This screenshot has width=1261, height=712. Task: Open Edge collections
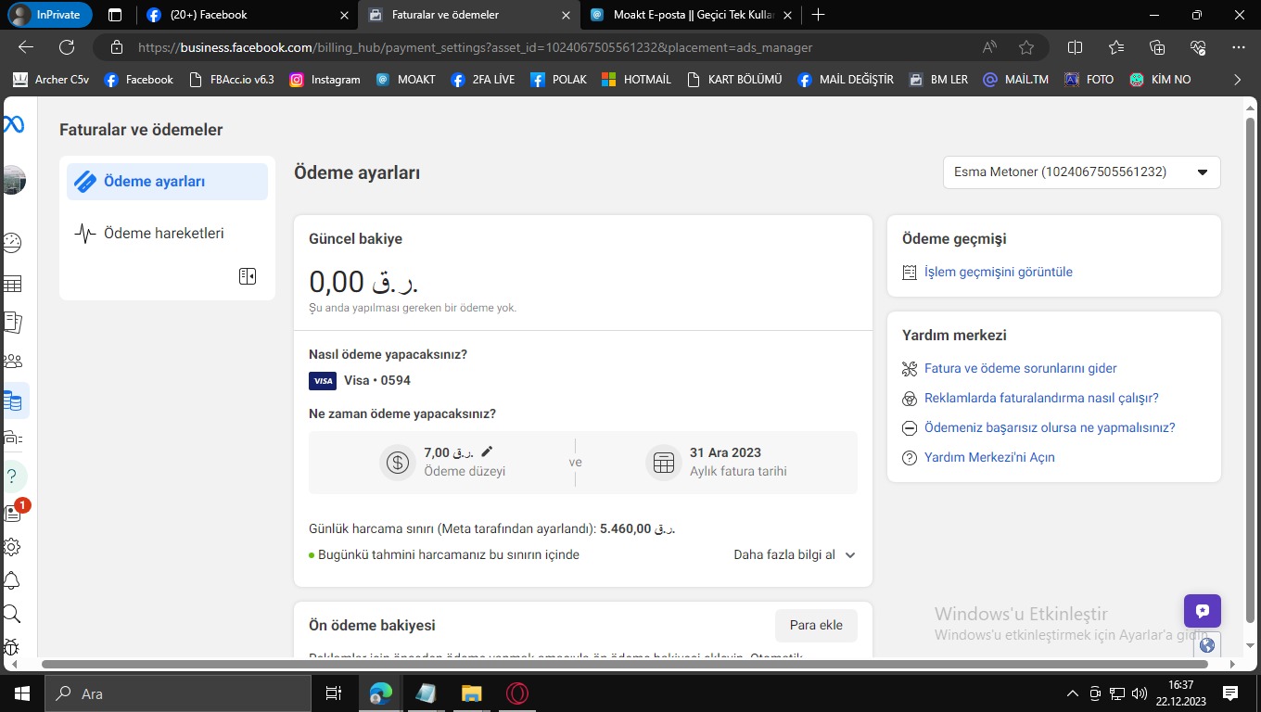coord(1157,47)
